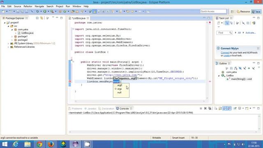Click the New file toolbar icon
Screen dimensions: 263x148
point(3,12)
